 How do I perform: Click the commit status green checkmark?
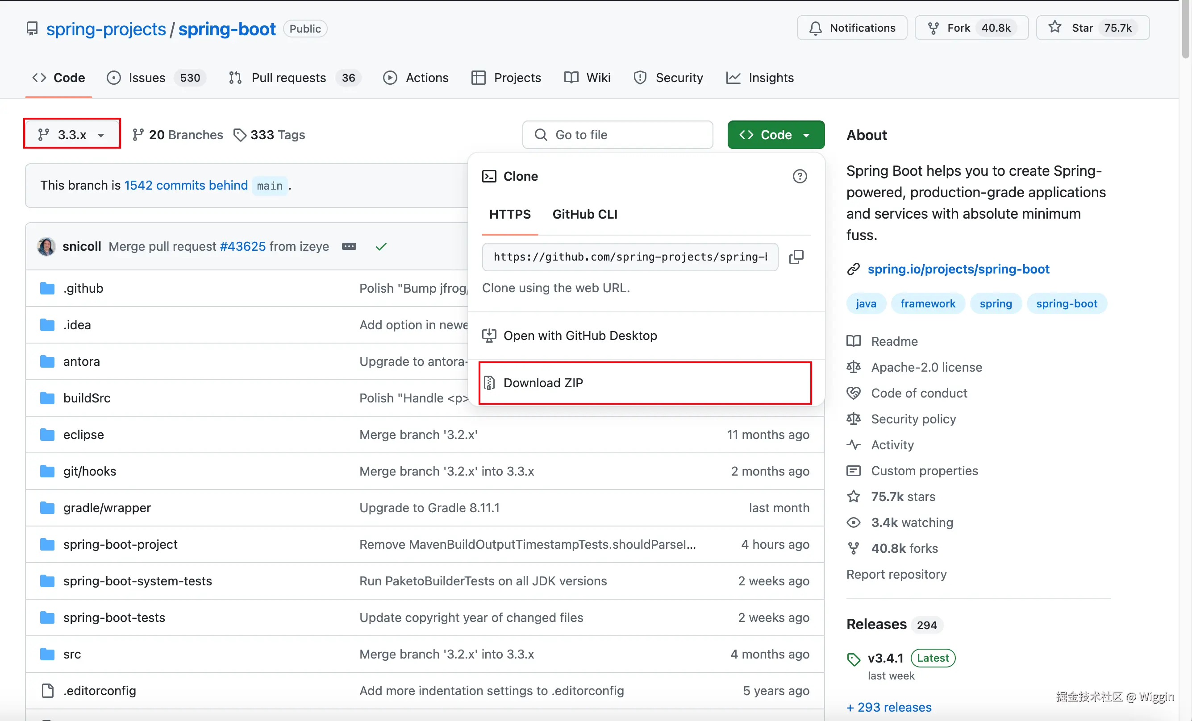[x=381, y=247]
